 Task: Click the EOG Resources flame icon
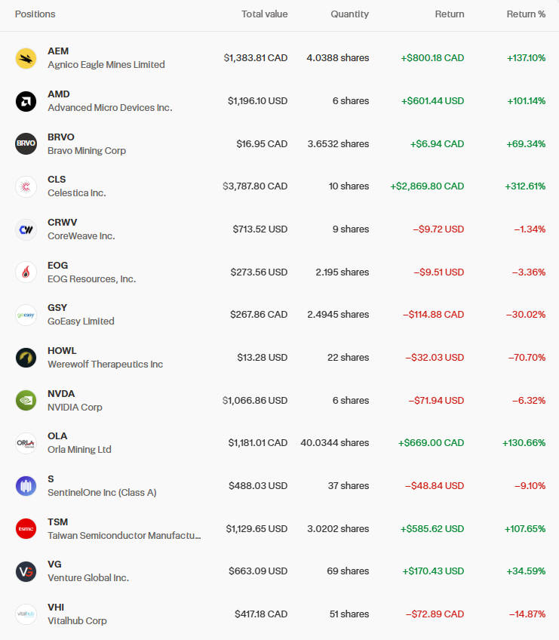tap(26, 272)
